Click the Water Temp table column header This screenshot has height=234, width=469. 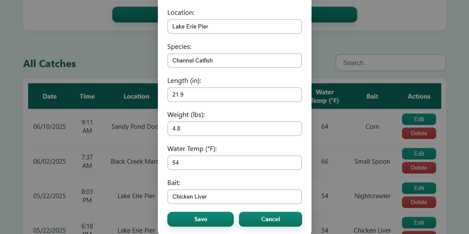pyautogui.click(x=325, y=96)
